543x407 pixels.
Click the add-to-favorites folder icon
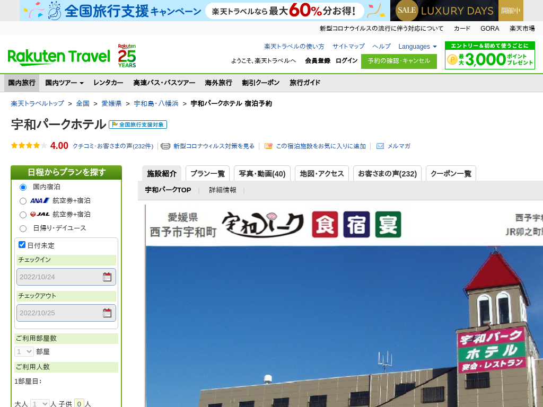[268, 146]
